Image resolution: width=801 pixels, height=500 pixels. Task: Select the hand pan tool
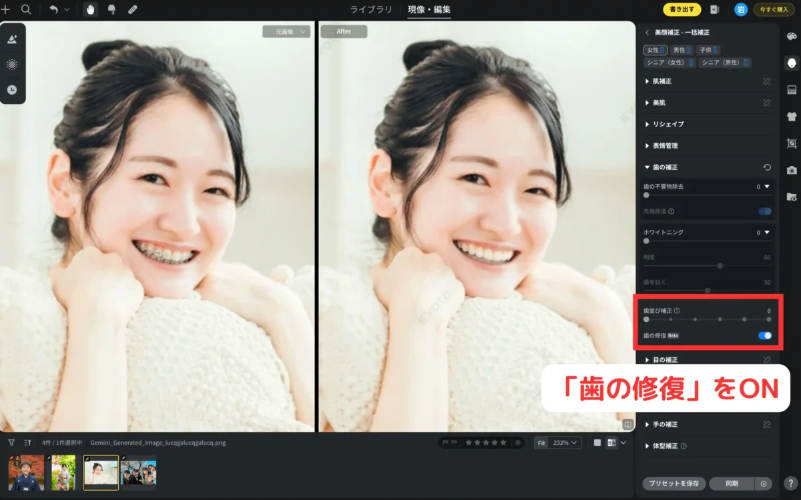pyautogui.click(x=90, y=10)
